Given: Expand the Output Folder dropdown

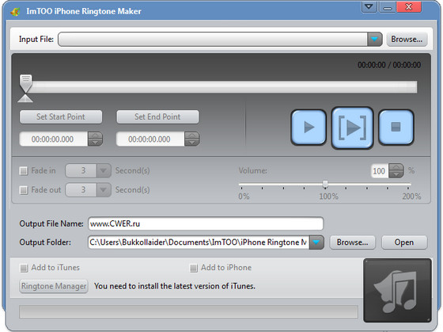Looking at the screenshot, I should [316, 242].
